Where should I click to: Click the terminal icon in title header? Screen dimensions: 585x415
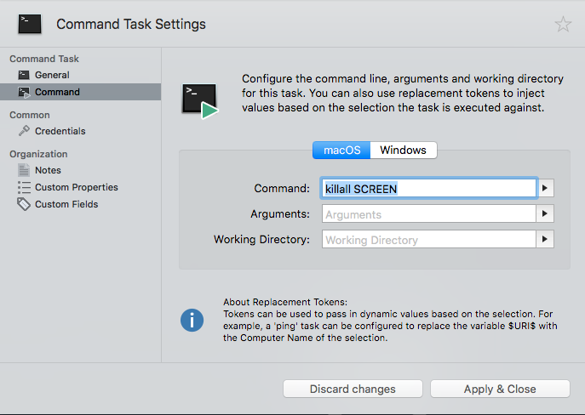(x=30, y=24)
